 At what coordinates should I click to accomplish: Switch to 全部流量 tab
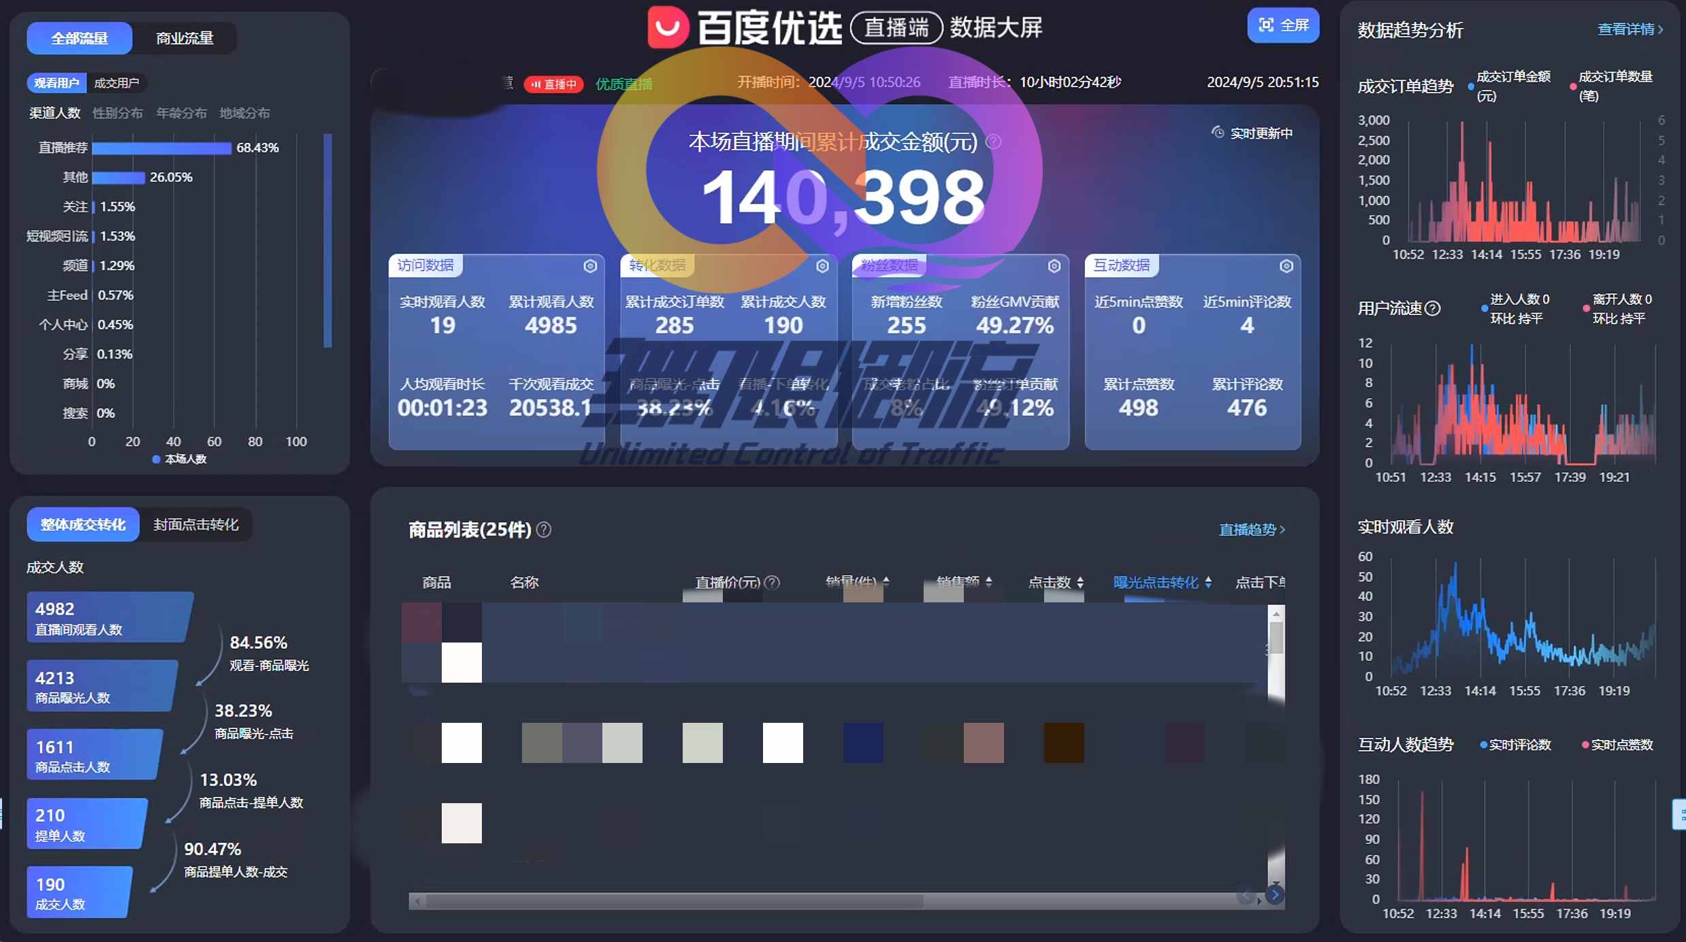tap(80, 38)
